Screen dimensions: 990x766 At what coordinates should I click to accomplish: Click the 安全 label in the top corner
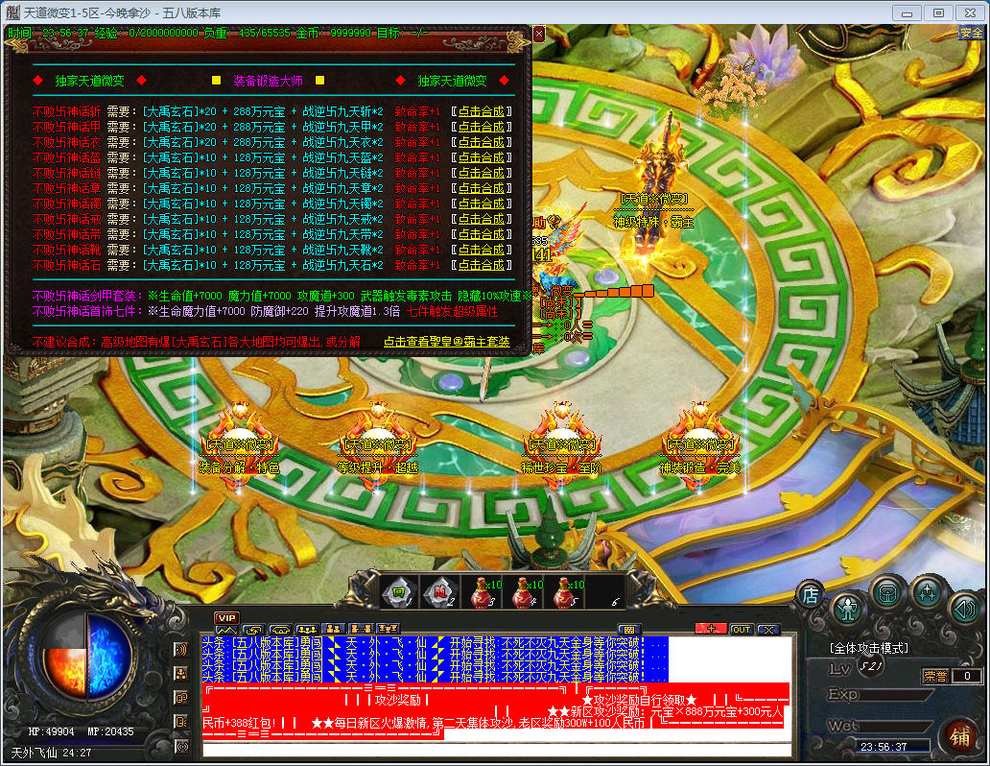click(x=971, y=33)
